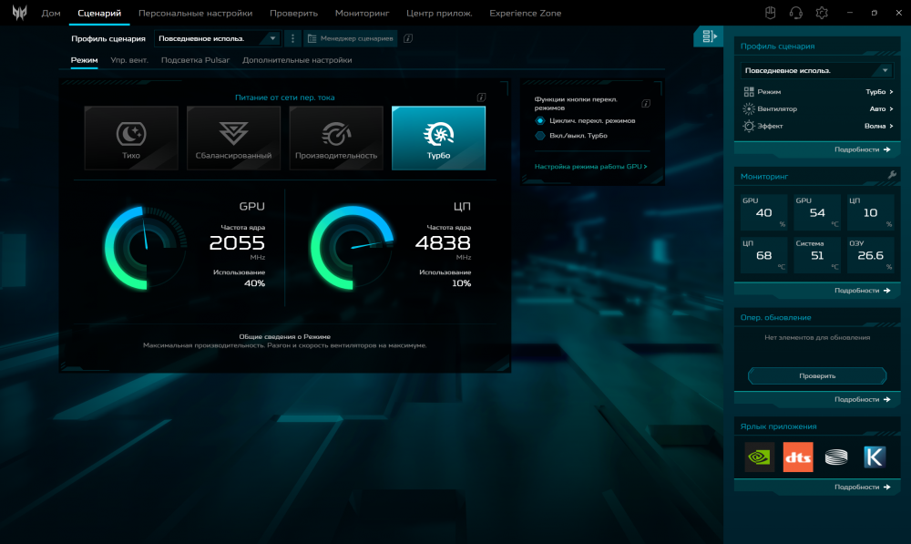
Task: Select the Вкл./выкл. Турбо radio option
Action: pyautogui.click(x=540, y=136)
